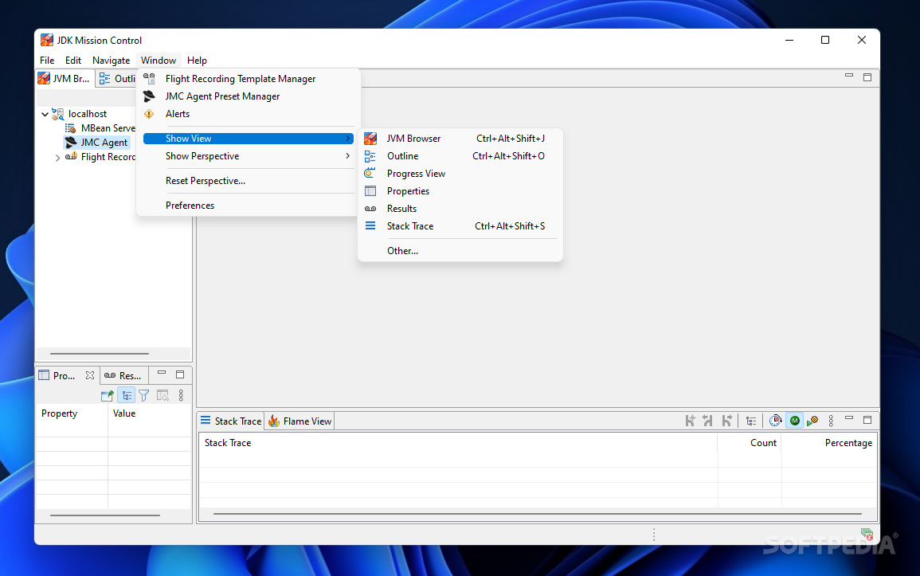Viewport: 920px width, 576px height.
Task: Click the Stack Trace table horizontal scrollbar
Action: [x=537, y=514]
